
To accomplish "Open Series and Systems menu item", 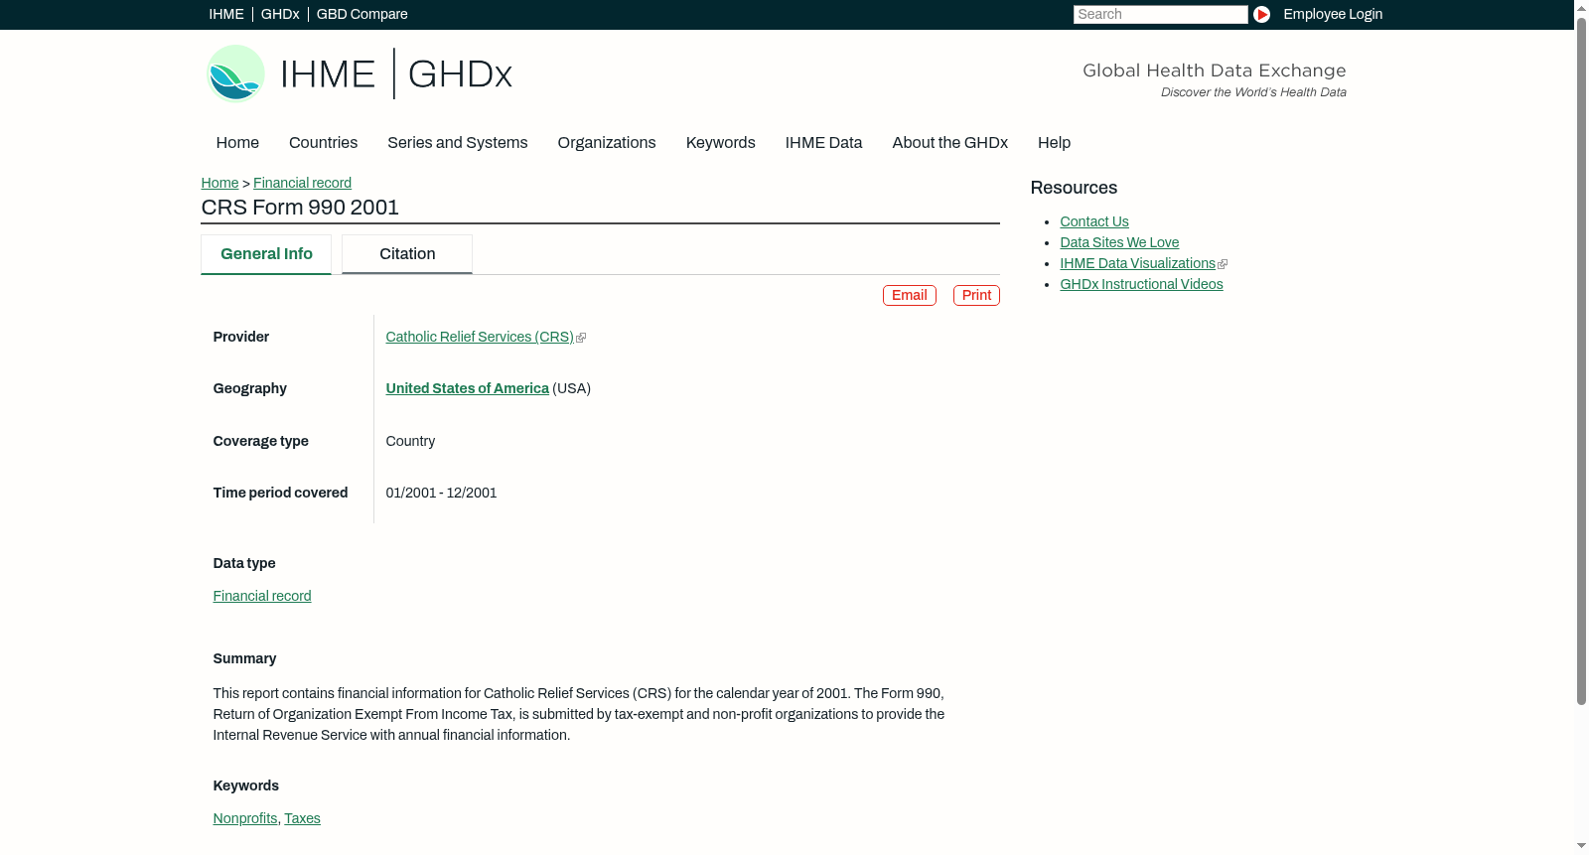I will (x=458, y=143).
